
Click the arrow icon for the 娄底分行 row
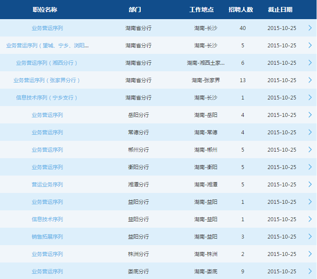click(x=310, y=271)
